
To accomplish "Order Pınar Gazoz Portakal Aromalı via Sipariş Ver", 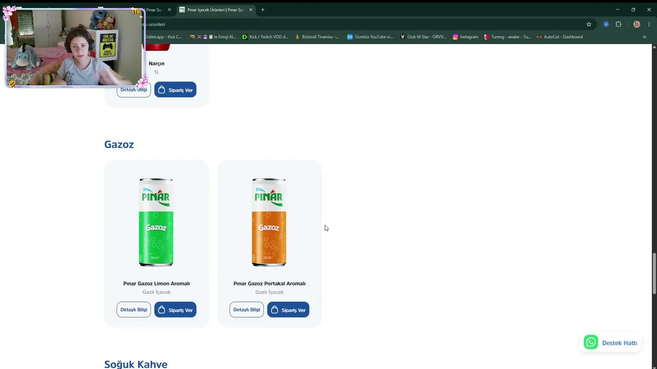I will 288,310.
